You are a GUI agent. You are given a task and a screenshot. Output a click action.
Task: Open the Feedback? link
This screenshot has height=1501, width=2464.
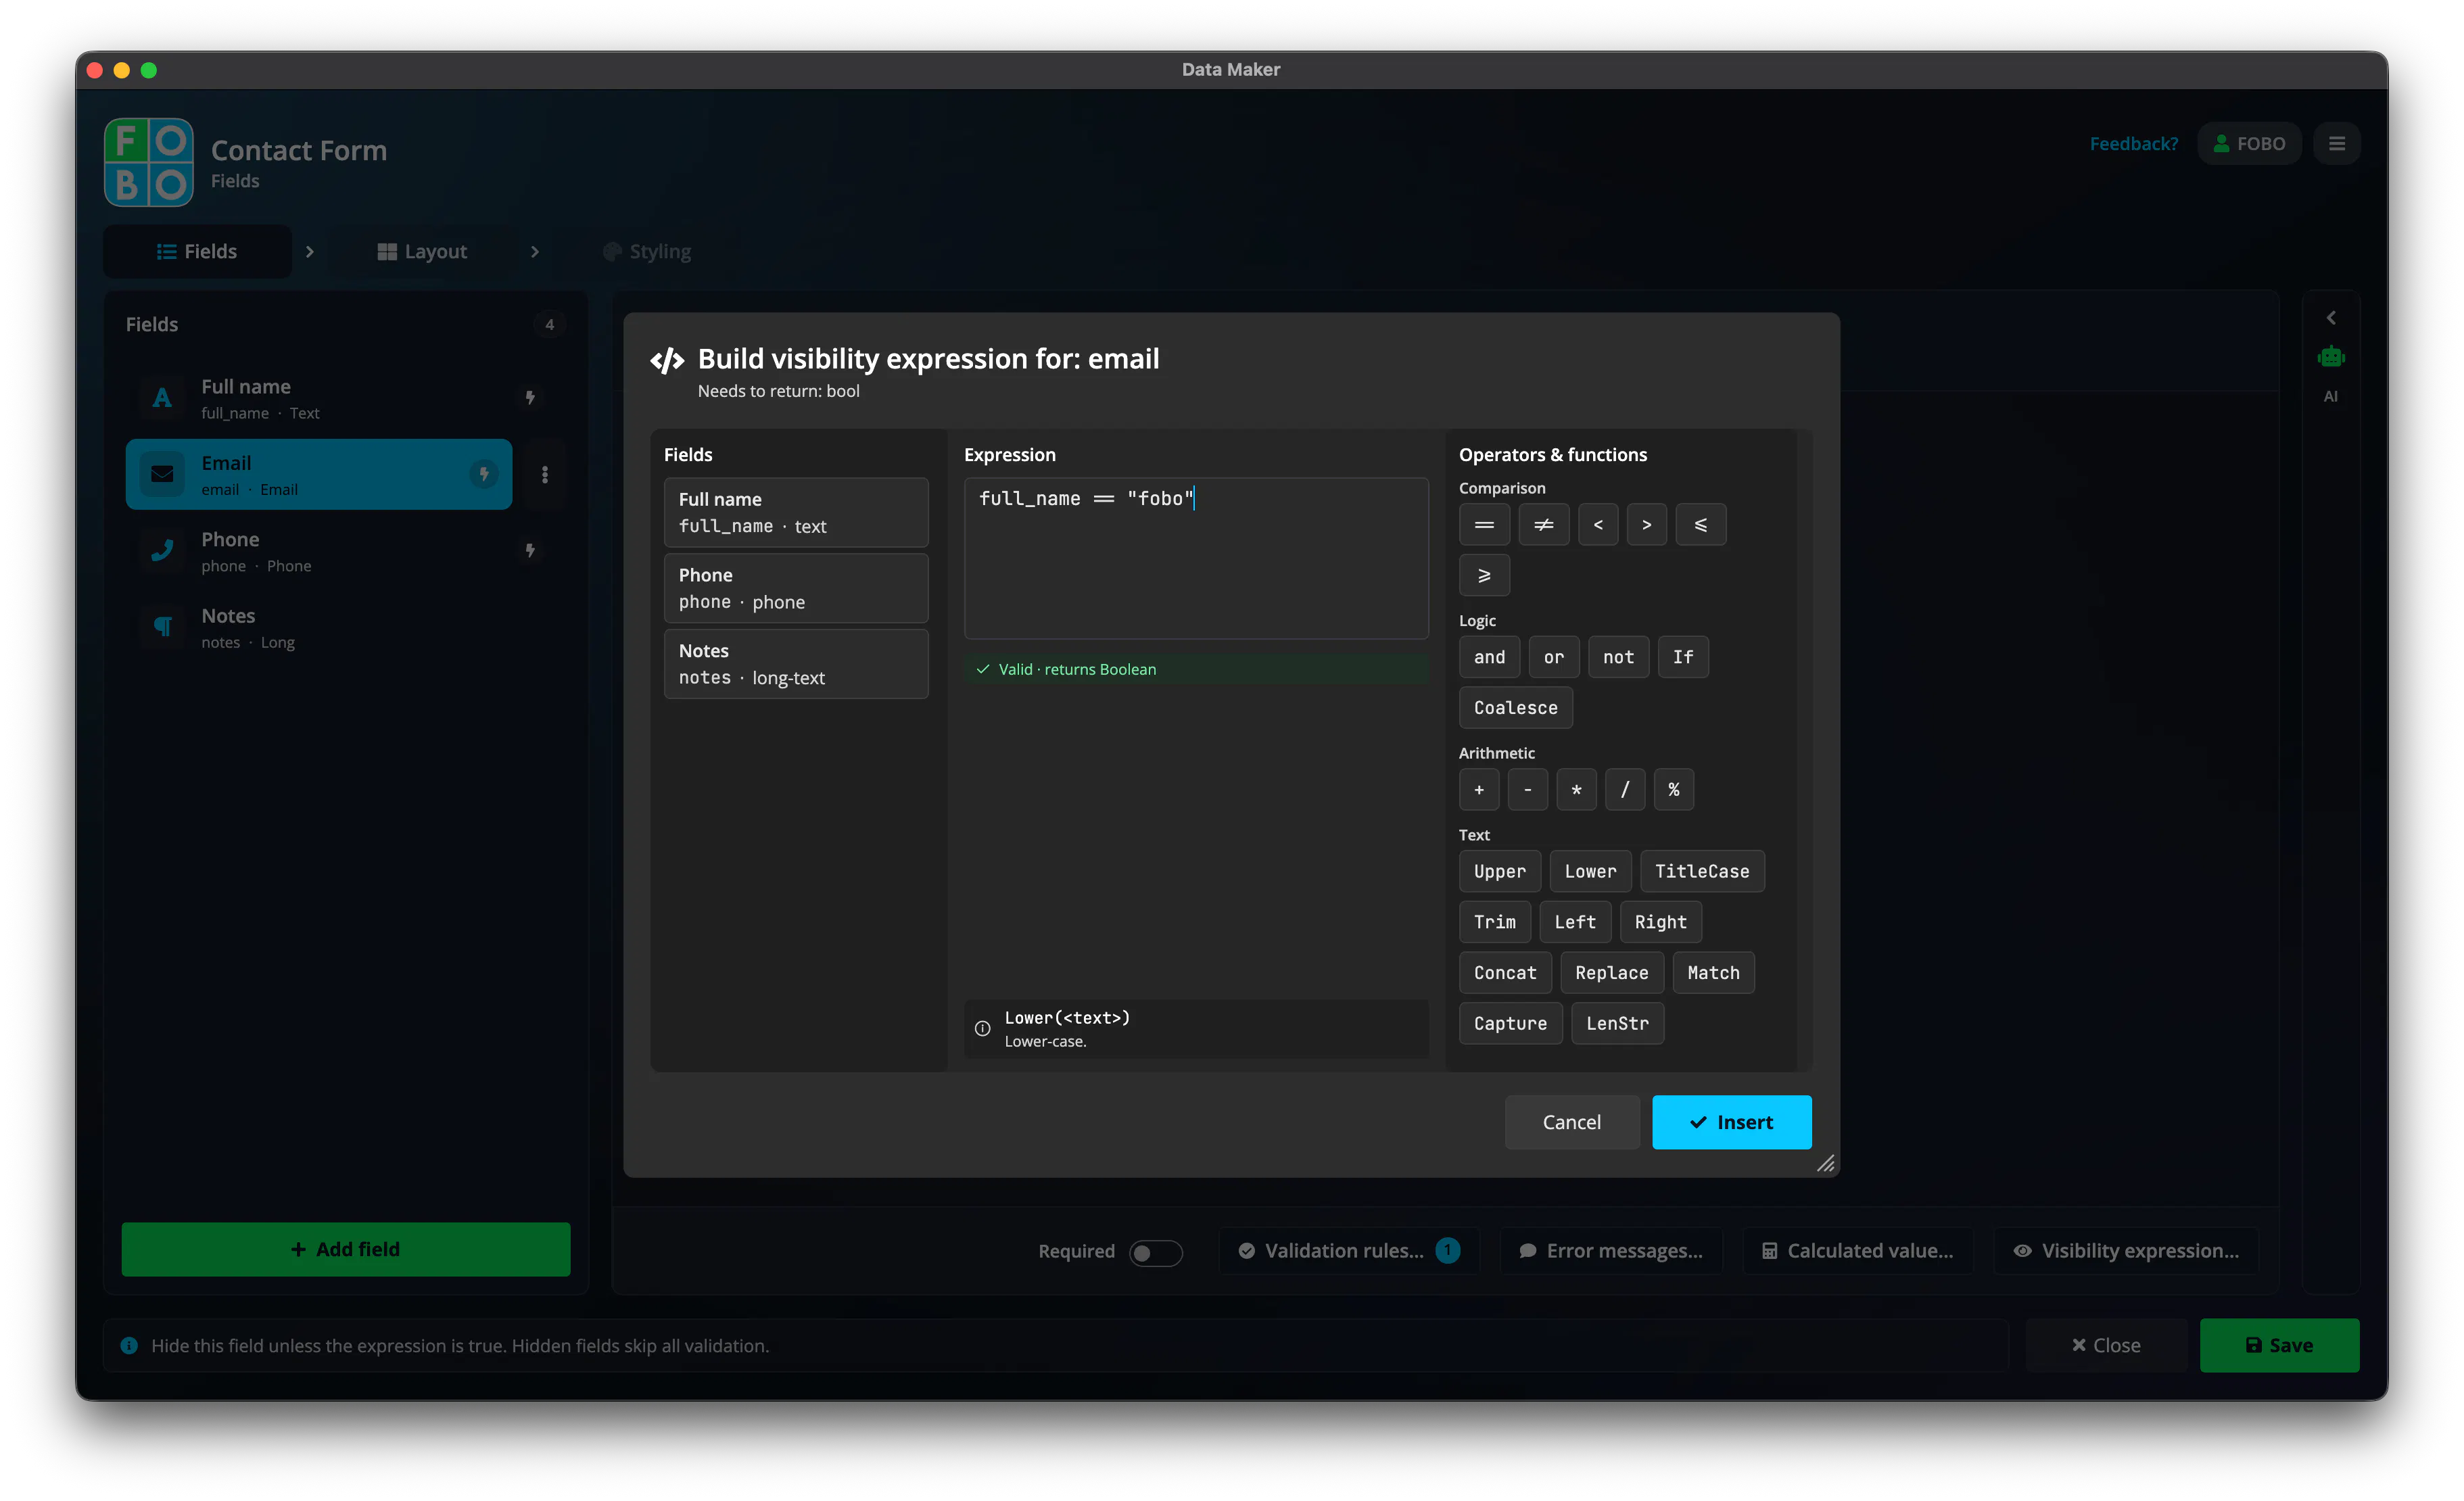click(x=2134, y=143)
